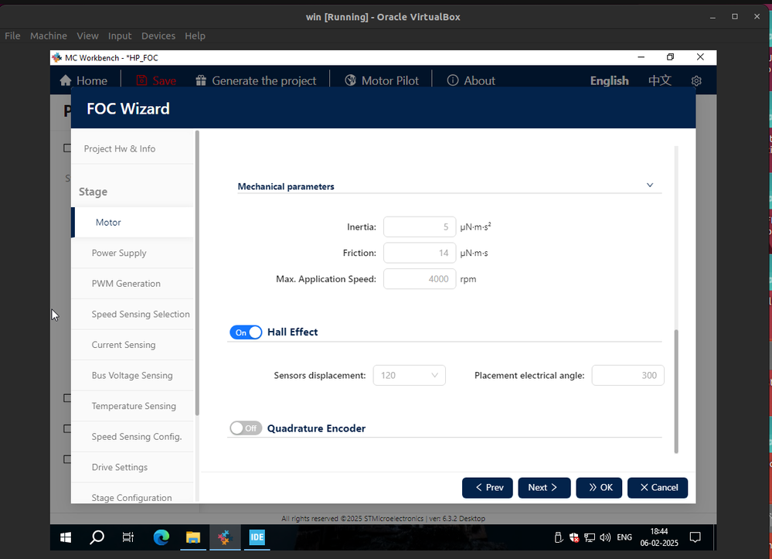Click the Next button
Viewport: 772px width, 559px height.
tap(544, 488)
